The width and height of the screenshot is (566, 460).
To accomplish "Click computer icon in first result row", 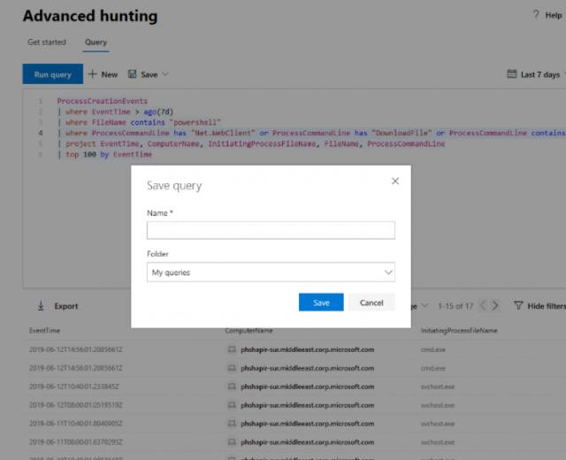I will [231, 349].
